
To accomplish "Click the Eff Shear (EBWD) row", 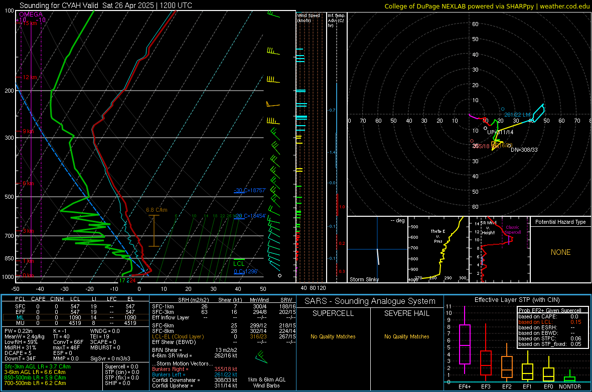I will coord(224,342).
